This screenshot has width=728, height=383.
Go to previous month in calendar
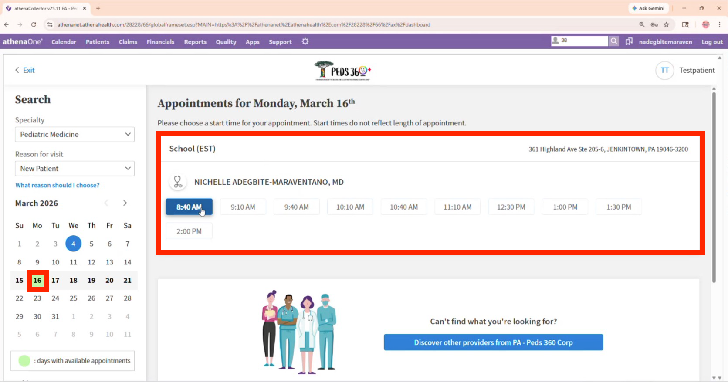106,203
